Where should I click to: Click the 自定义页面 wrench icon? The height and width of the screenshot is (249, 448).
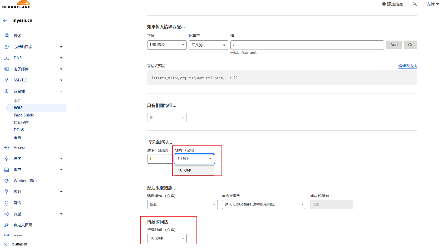point(7,225)
